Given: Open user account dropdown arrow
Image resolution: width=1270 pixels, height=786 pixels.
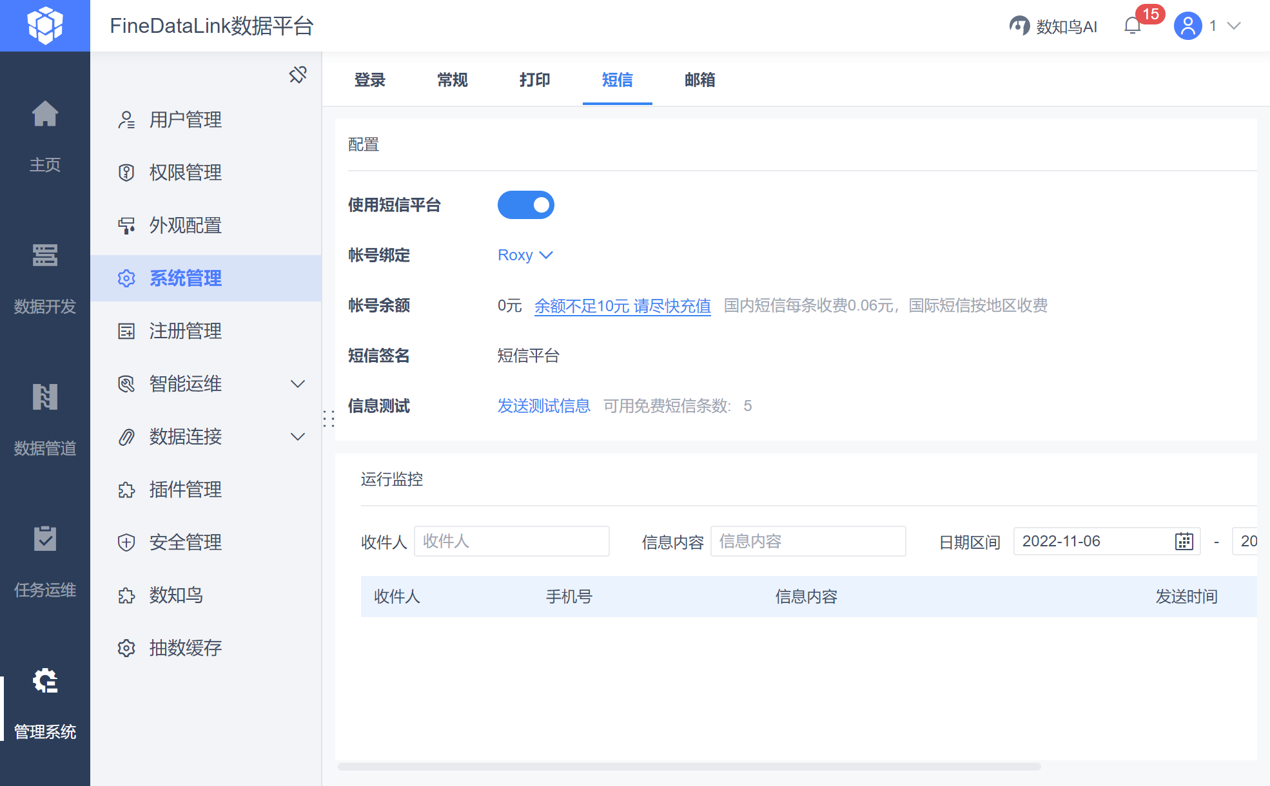Looking at the screenshot, I should point(1234,26).
